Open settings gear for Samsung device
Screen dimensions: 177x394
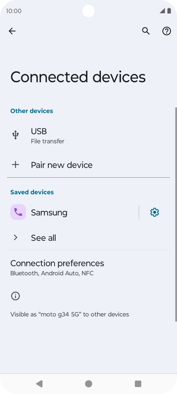pyautogui.click(x=154, y=212)
